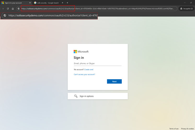Open Sign-in options
195x130 pixels.
[x=97, y=96]
